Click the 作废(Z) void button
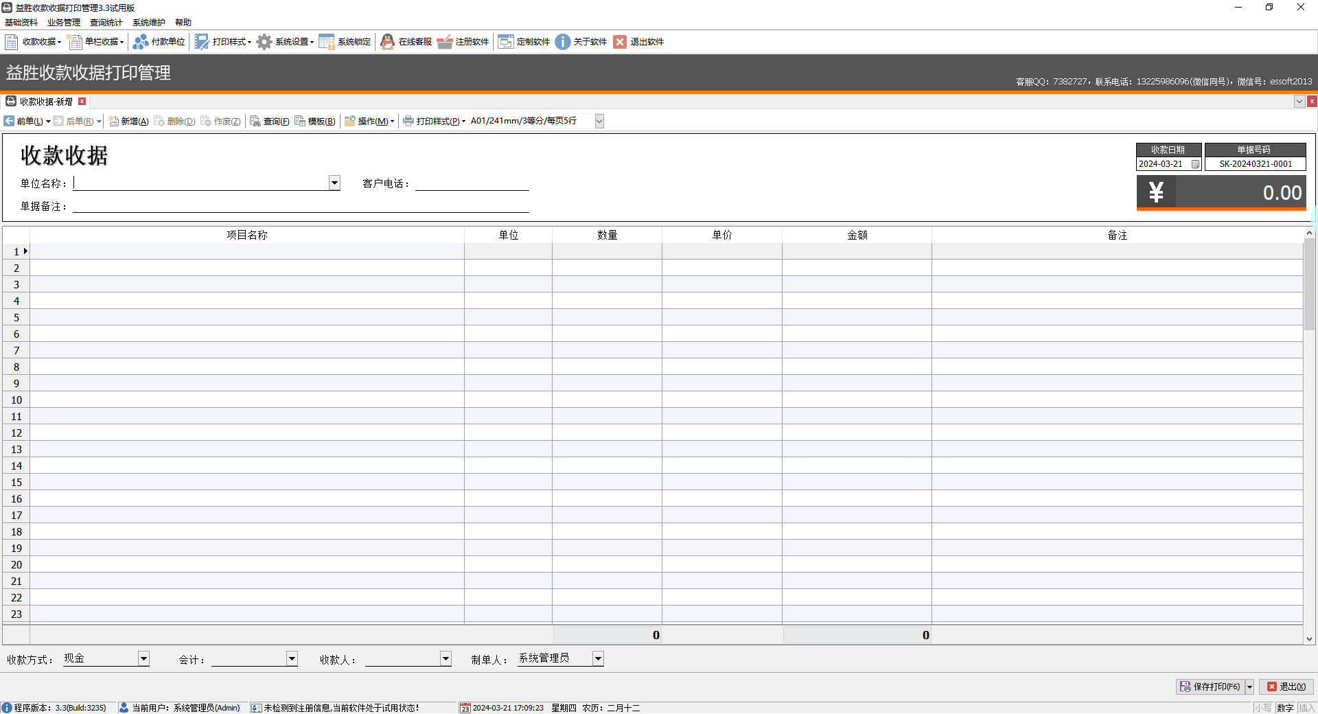 coord(221,122)
